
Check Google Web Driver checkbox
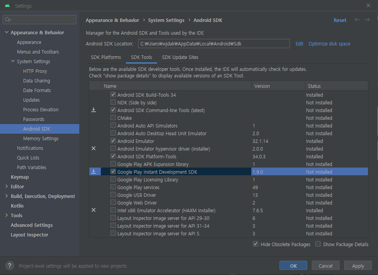[x=113, y=202]
